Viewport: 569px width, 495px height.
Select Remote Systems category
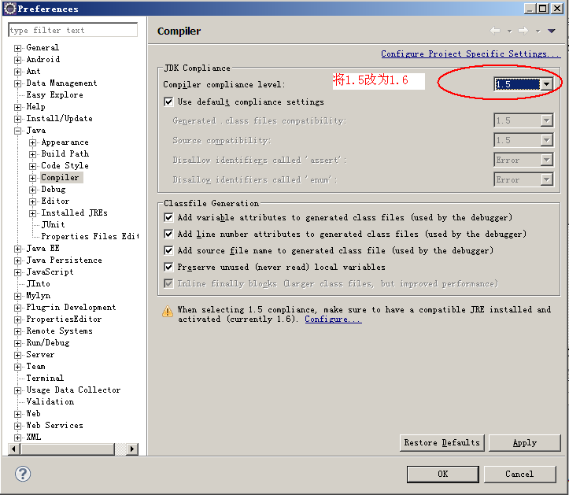click(60, 331)
